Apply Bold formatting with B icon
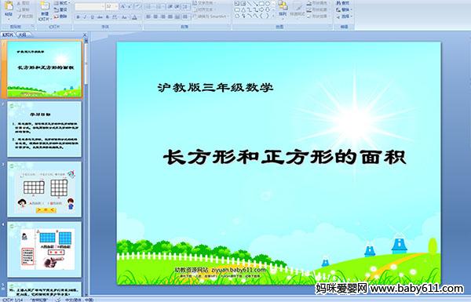 tap(78, 17)
